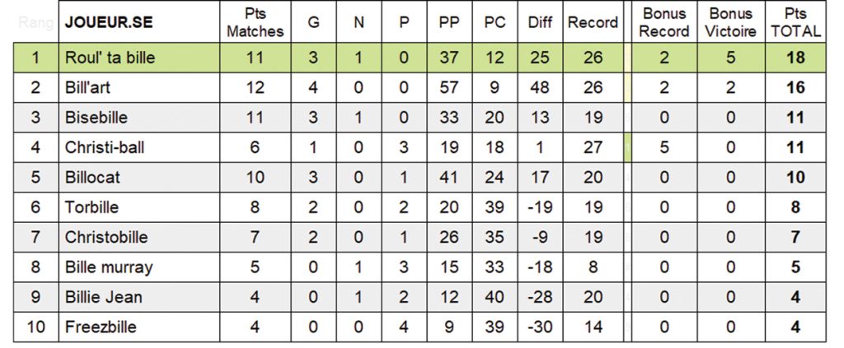Click the Freezbille player cell
The width and height of the screenshot is (844, 348).
138,327
